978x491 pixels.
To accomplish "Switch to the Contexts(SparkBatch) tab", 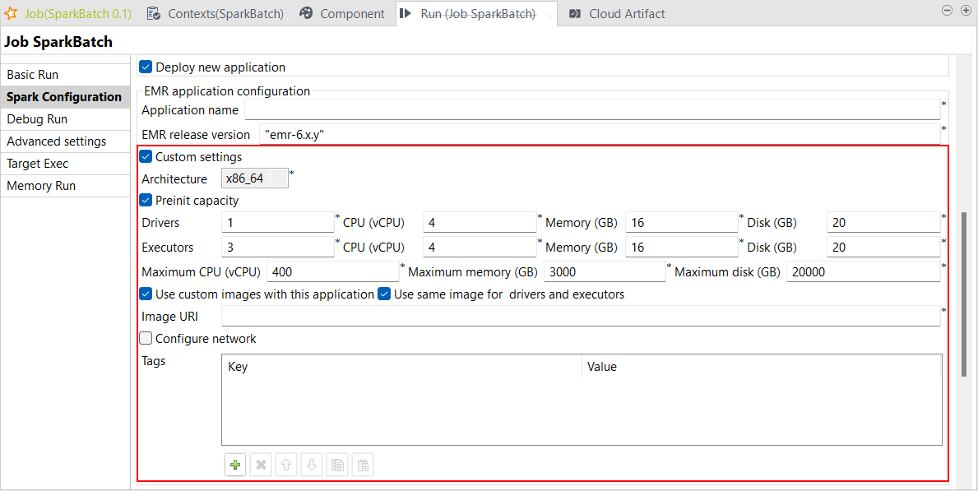I will (x=216, y=14).
